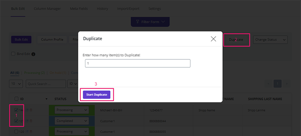Go to the Import/Export tab
The width and height of the screenshot is (301, 136).
(x=128, y=9)
